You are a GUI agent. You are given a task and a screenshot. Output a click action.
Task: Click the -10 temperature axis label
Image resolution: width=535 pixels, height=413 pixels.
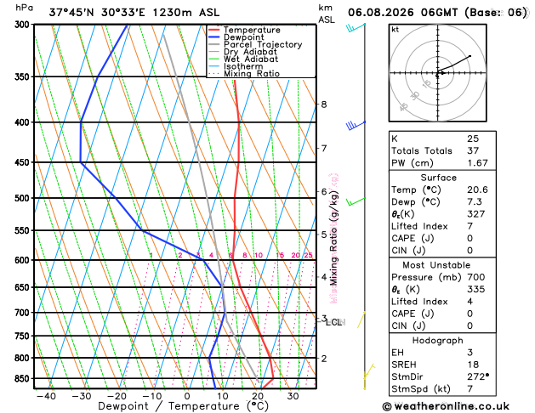[151, 396]
